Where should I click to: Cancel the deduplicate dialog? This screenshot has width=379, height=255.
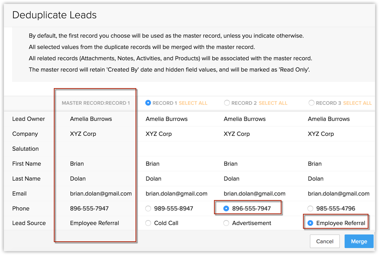(x=325, y=241)
